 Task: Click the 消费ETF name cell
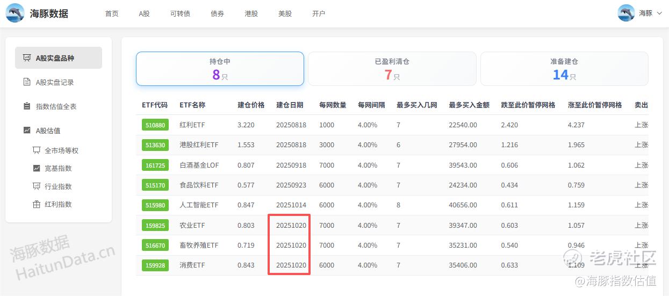(192, 265)
